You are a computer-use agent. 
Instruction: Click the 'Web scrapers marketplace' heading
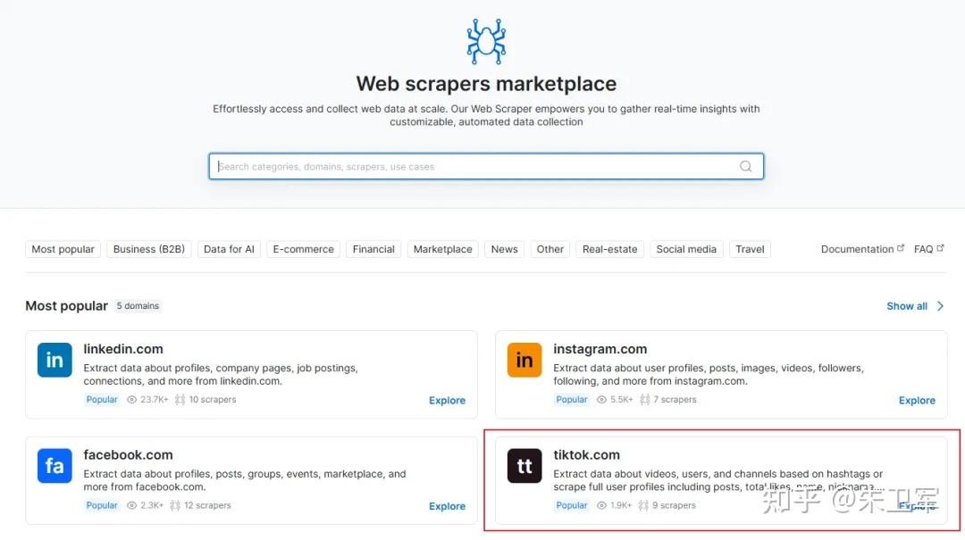click(x=486, y=84)
